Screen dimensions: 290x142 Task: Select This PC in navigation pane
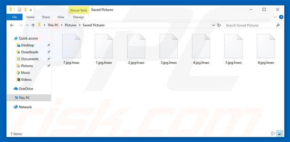29,98
